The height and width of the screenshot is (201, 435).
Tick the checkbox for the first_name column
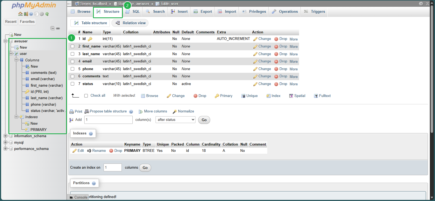pos(73,46)
